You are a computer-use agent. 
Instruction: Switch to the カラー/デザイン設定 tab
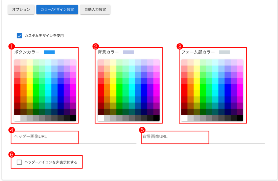57,9
